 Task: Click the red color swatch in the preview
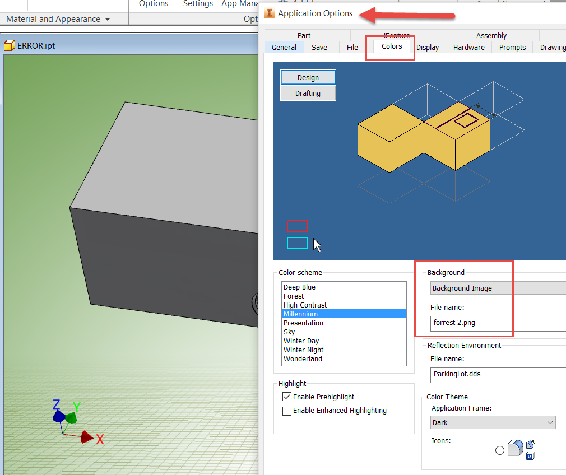tap(297, 226)
